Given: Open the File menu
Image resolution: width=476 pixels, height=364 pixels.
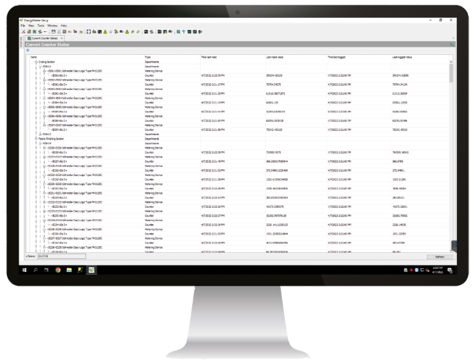Looking at the screenshot, I should coord(23,26).
